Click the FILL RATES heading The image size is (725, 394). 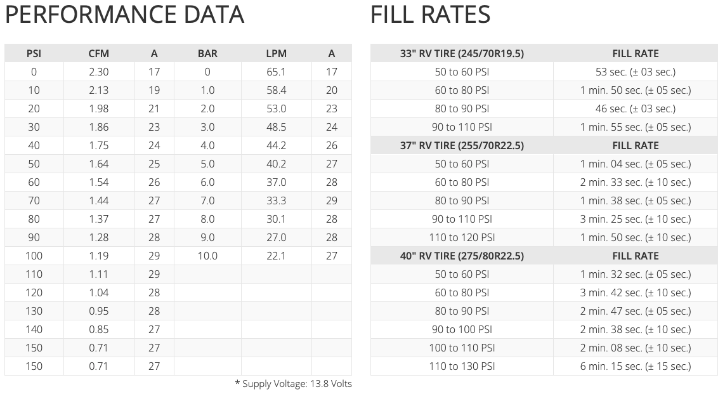[x=430, y=15]
